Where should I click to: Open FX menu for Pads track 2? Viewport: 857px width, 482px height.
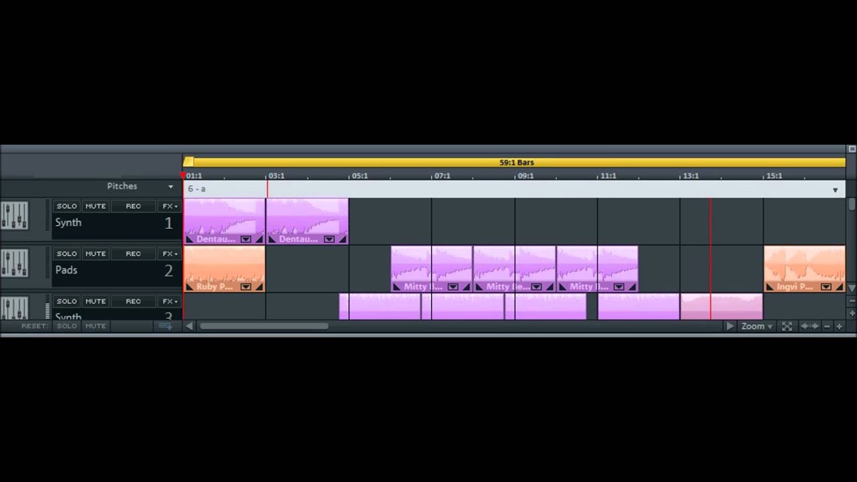click(x=170, y=254)
